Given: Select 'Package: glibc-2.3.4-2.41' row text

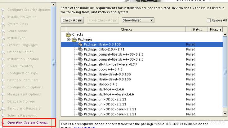Looking at the screenshot, I should pyautogui.click(x=104, y=49).
